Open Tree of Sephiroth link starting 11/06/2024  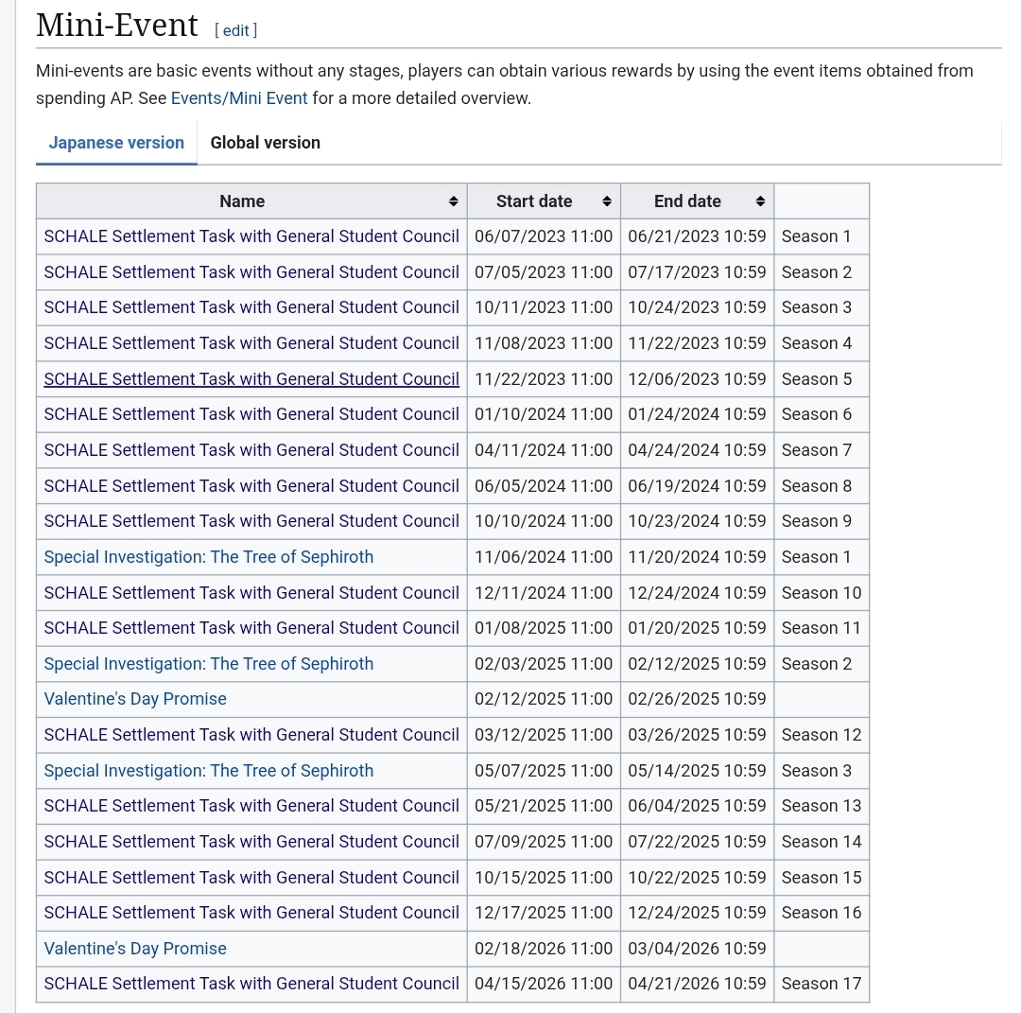208,557
